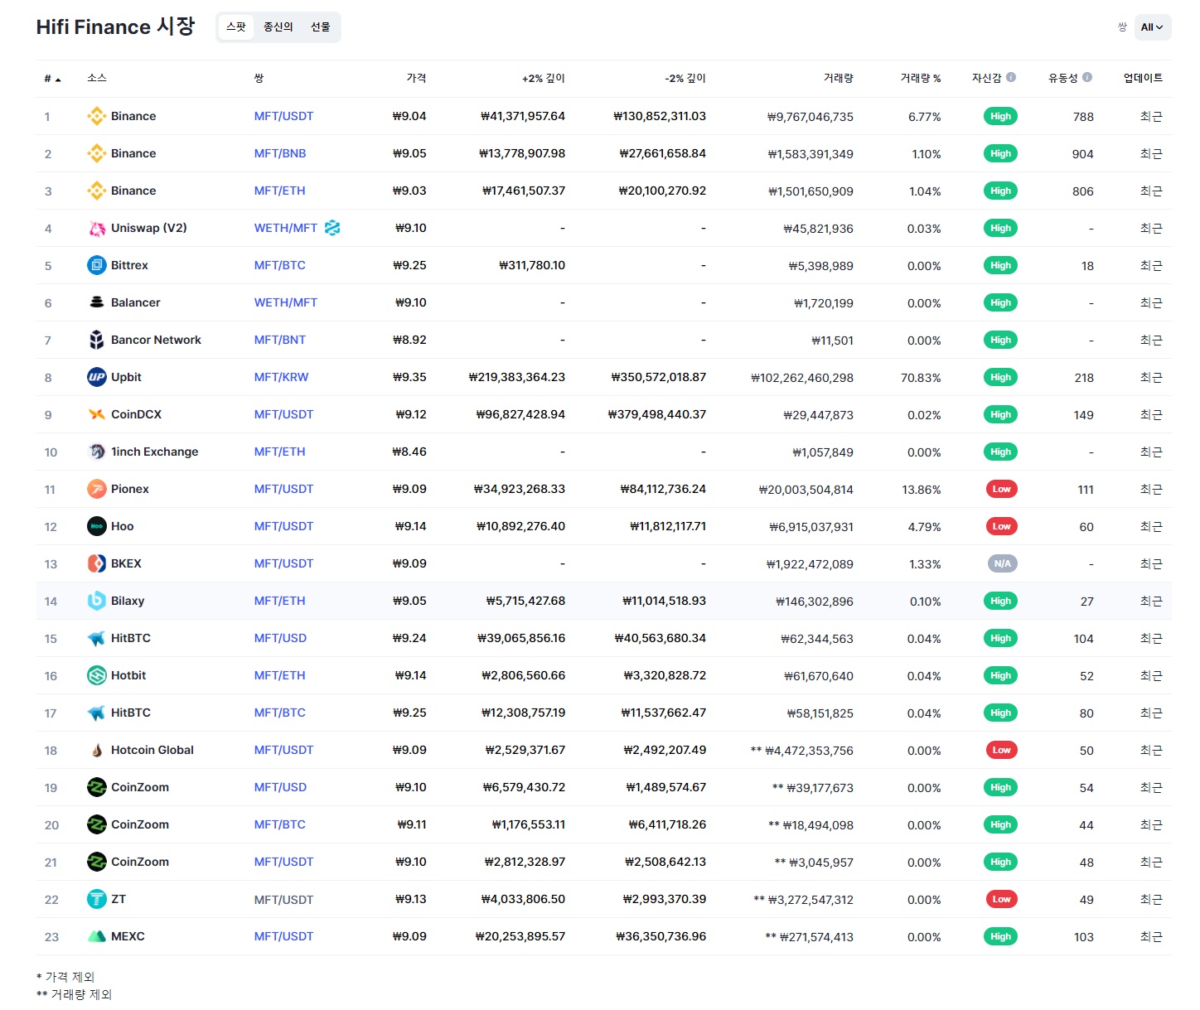The image size is (1200, 1010).
Task: Click the Balancer exchange logo
Action: pos(97,302)
